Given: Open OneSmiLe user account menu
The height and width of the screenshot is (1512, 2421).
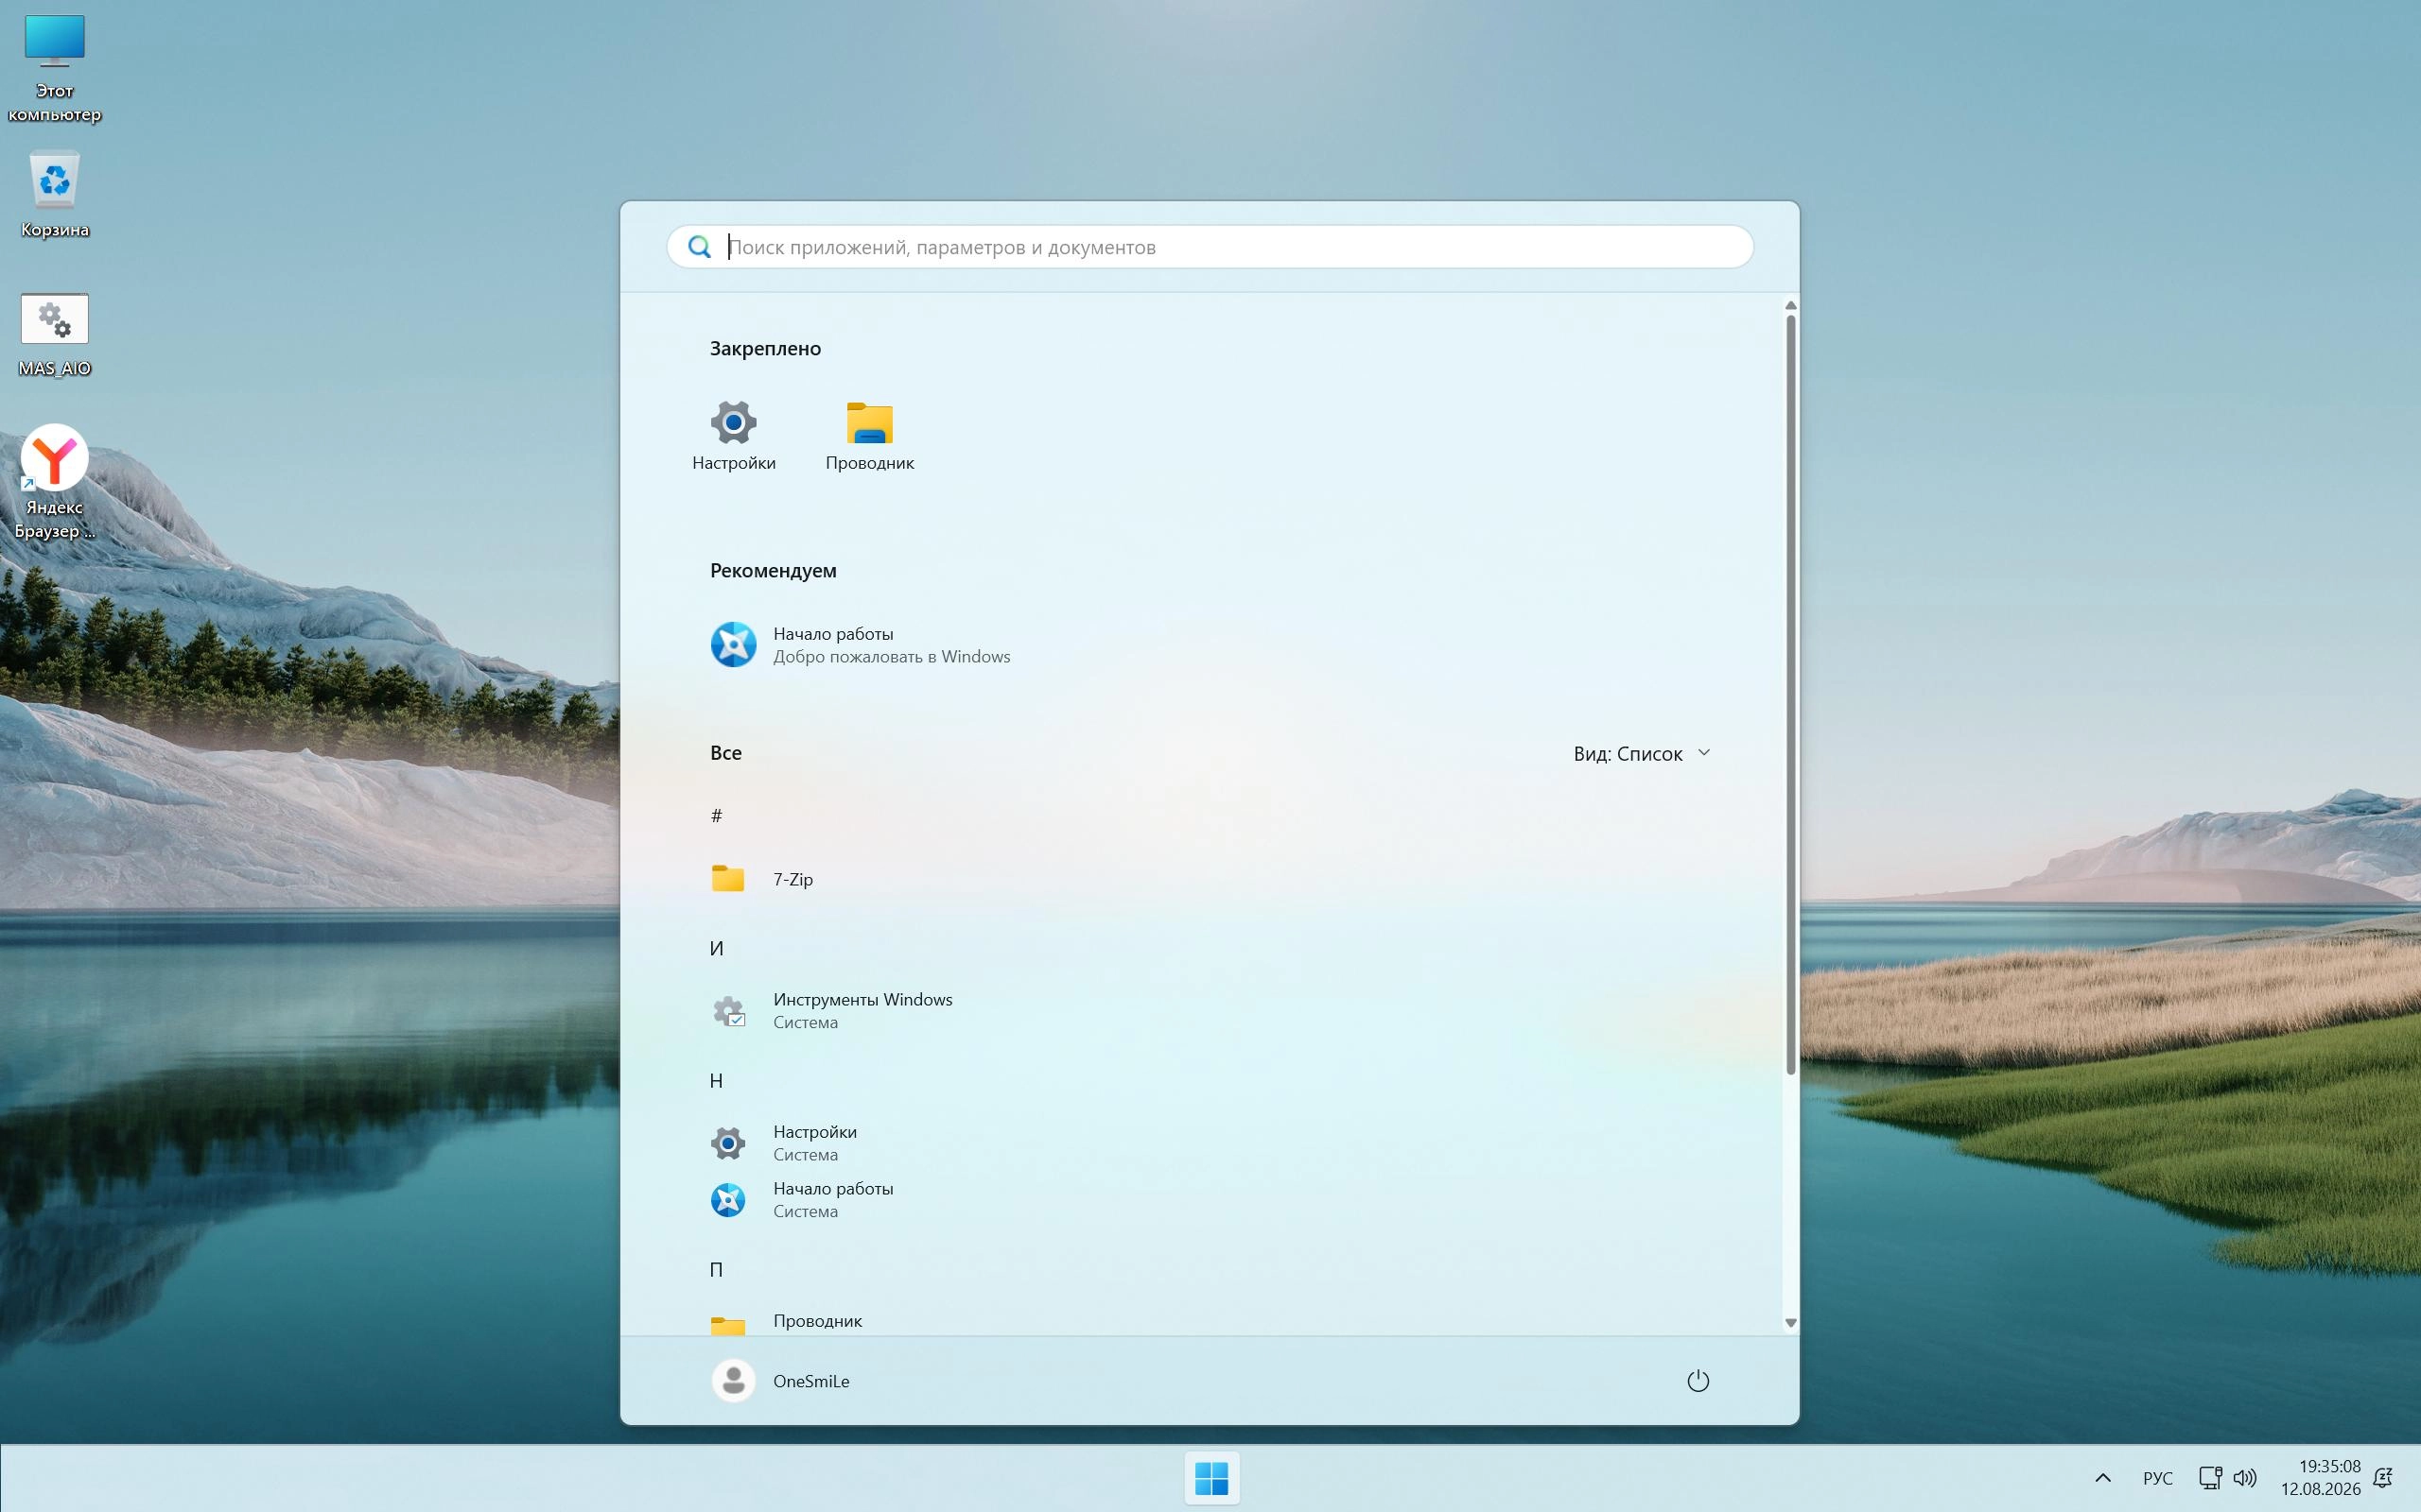Looking at the screenshot, I should (781, 1381).
